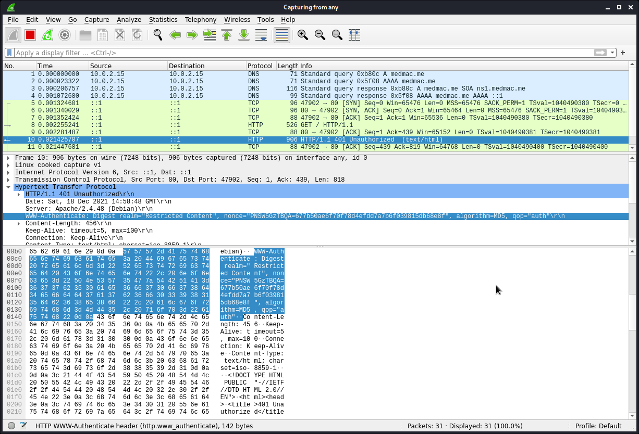This screenshot has width=639, height=434.
Task: Go to next packet with the right arrow
Action: (192, 35)
